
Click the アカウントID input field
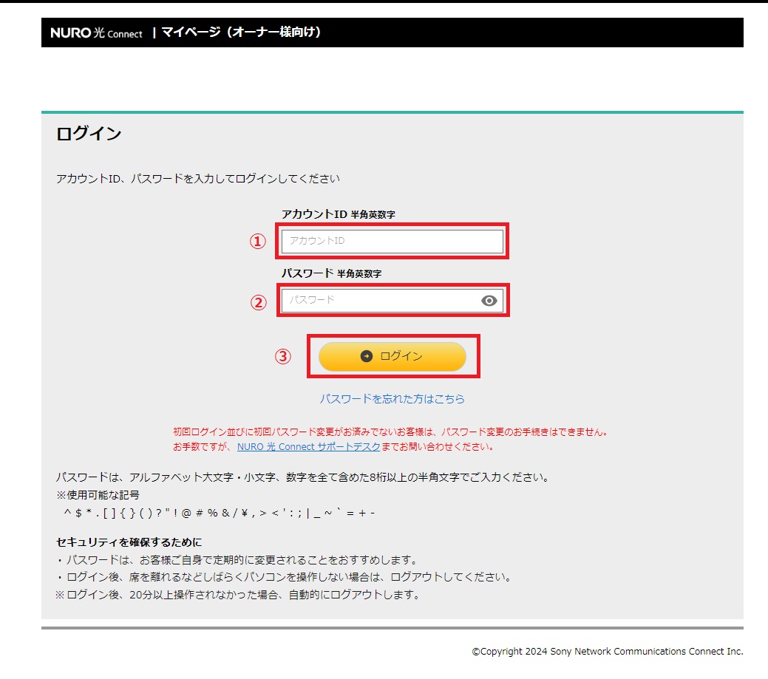(x=393, y=241)
